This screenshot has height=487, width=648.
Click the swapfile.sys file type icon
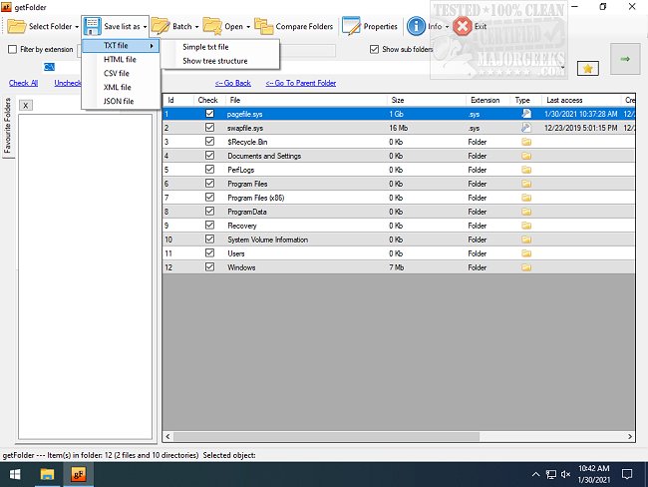[526, 128]
